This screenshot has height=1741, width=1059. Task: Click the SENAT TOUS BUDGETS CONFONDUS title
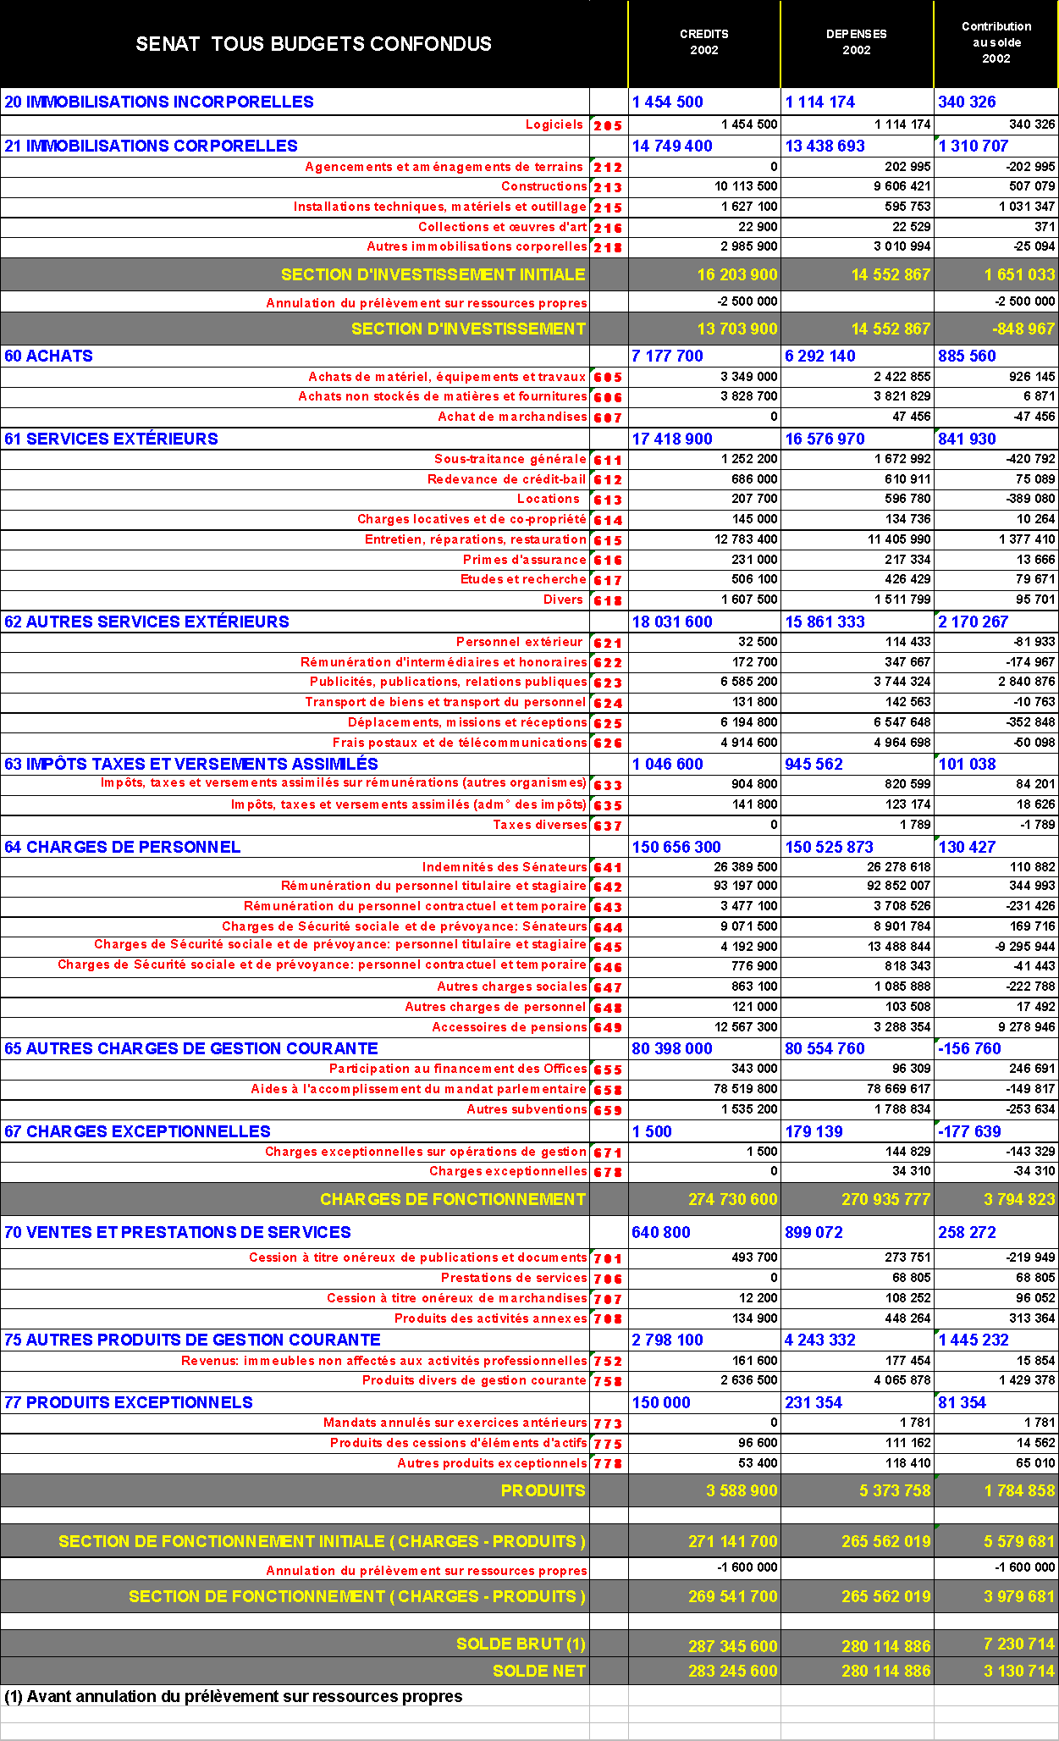click(x=313, y=44)
